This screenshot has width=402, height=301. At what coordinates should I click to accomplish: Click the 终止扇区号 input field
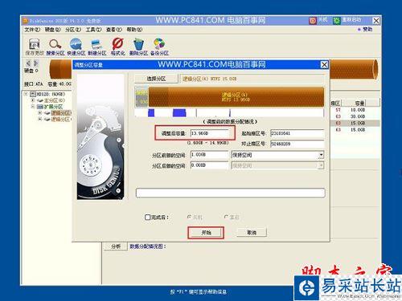pos(297,144)
